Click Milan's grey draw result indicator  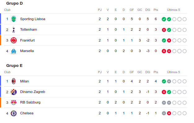pos(169,81)
